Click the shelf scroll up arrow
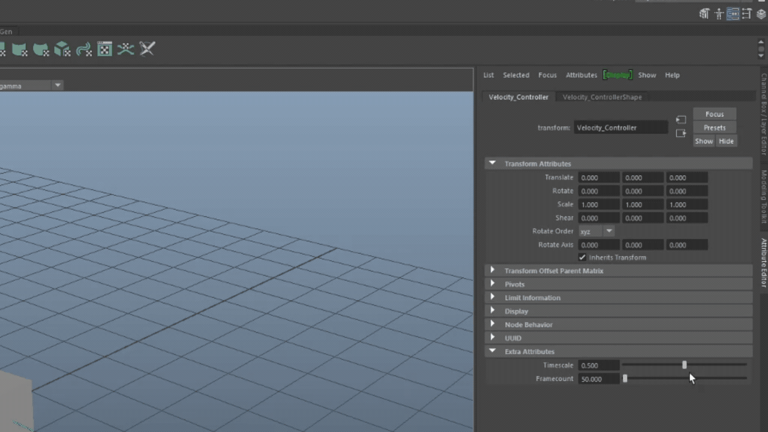This screenshot has height=432, width=768. pyautogui.click(x=762, y=43)
